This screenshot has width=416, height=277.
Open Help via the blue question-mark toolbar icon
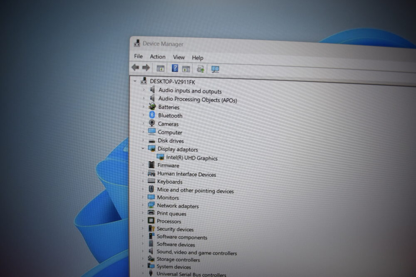[x=175, y=69]
